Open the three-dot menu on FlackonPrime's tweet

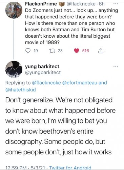coord(116,4)
